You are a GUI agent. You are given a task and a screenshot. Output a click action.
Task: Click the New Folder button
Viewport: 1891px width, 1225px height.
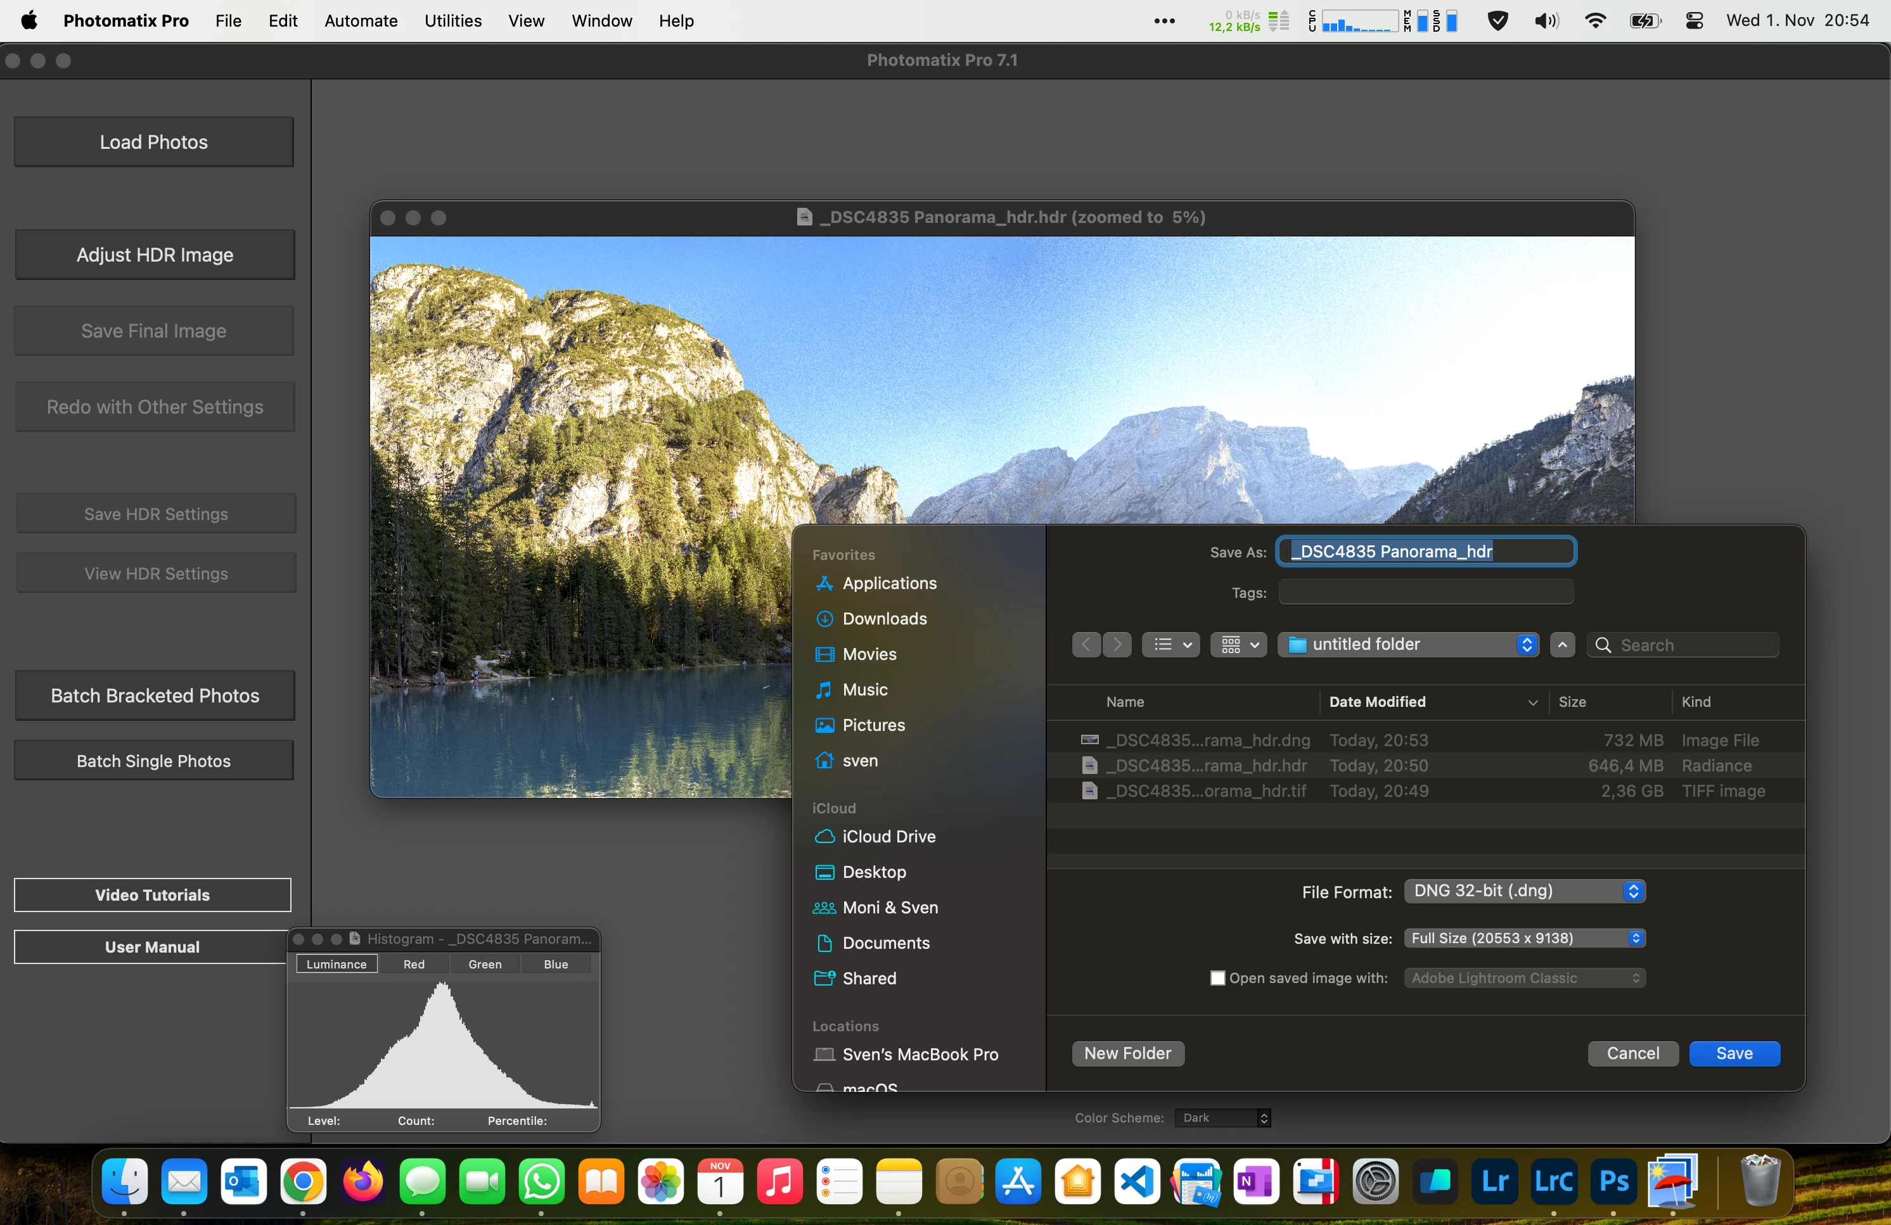tap(1127, 1053)
